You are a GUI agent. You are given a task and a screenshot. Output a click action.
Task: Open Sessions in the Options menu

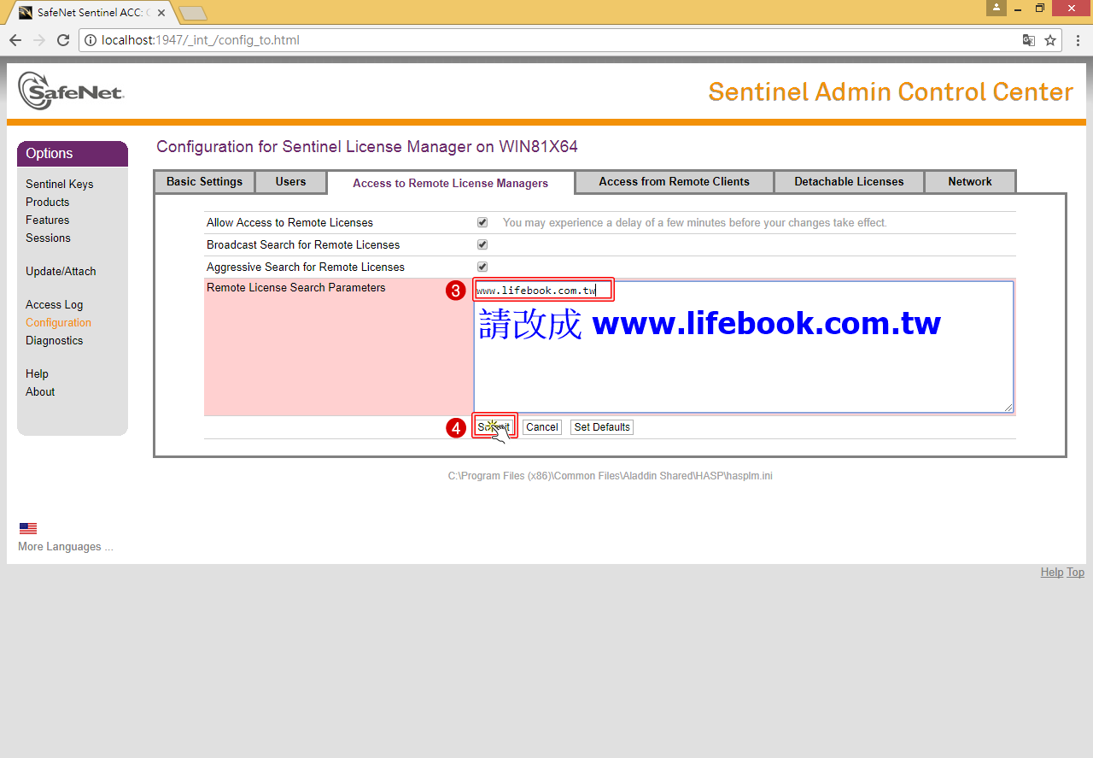point(48,238)
